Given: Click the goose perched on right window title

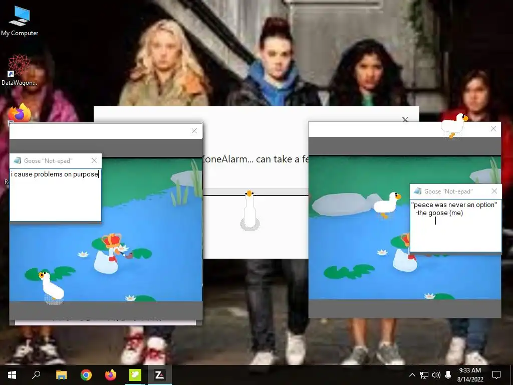Looking at the screenshot, I should 454,126.
